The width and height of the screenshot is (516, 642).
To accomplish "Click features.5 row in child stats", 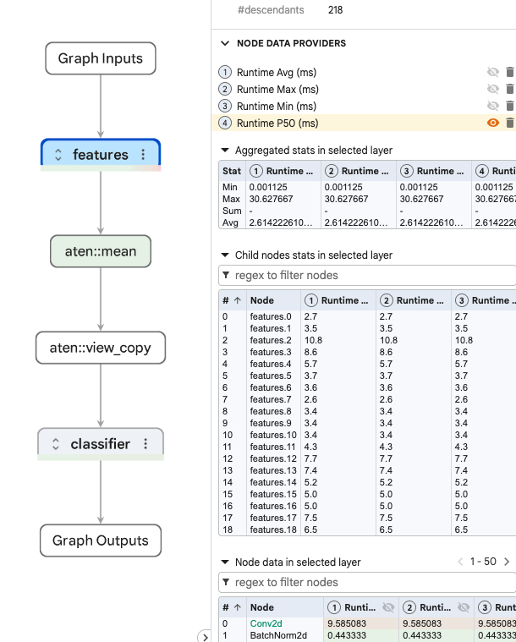I will click(x=367, y=376).
